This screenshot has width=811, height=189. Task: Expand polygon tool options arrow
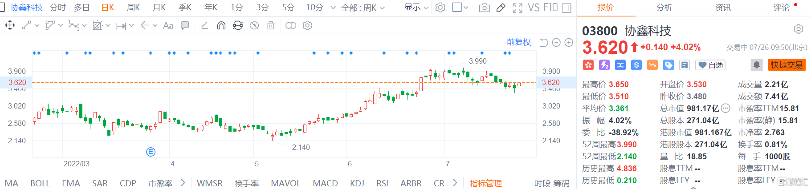[x=61, y=26]
